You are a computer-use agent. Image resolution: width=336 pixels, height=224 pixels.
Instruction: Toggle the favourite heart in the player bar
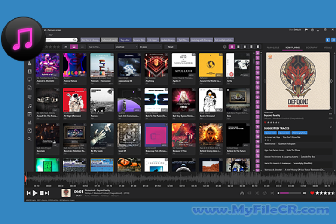[312, 193]
